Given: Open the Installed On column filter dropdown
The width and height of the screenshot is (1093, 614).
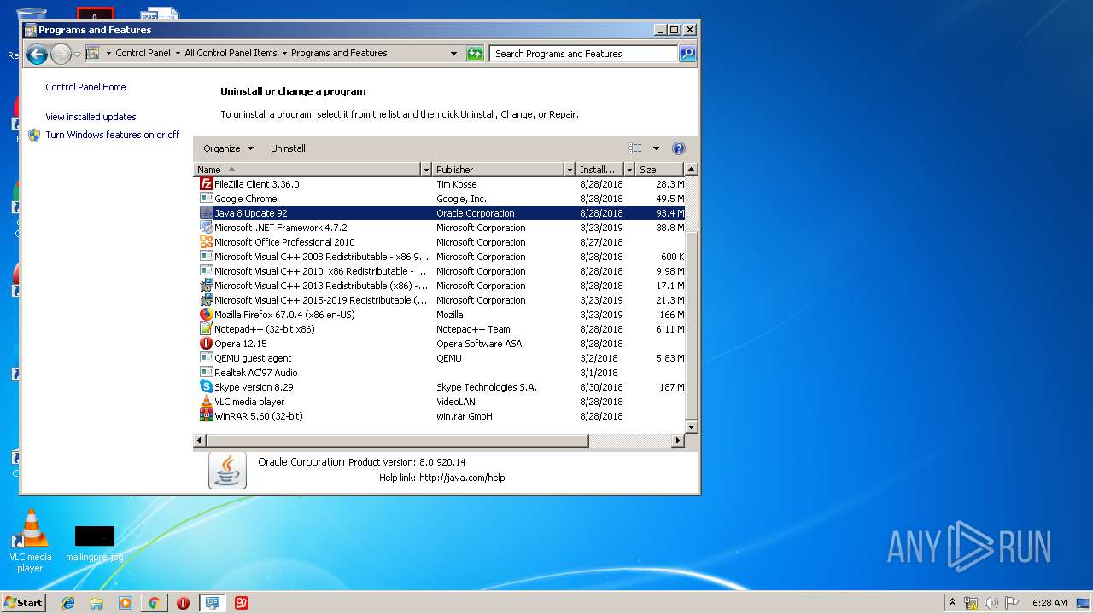Looking at the screenshot, I should [x=629, y=170].
